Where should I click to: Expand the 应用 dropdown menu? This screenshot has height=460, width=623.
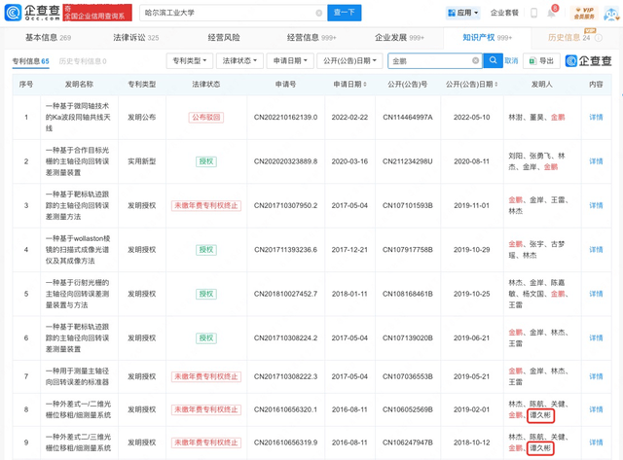pyautogui.click(x=462, y=13)
